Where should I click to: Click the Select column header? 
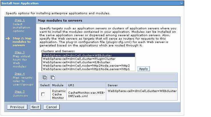45,85
